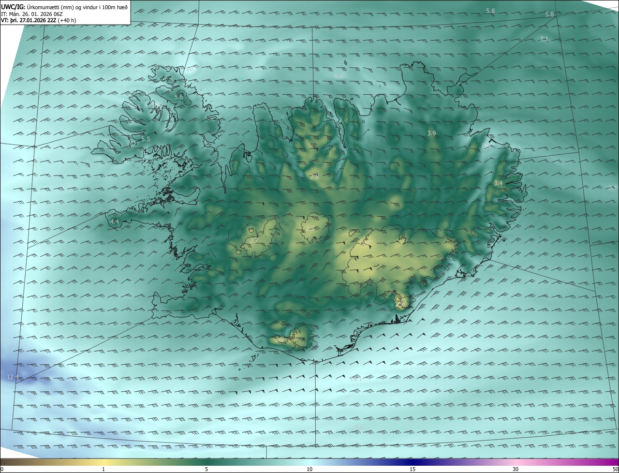
Task: Click the colorbar tick label 1
Action: (x=103, y=469)
